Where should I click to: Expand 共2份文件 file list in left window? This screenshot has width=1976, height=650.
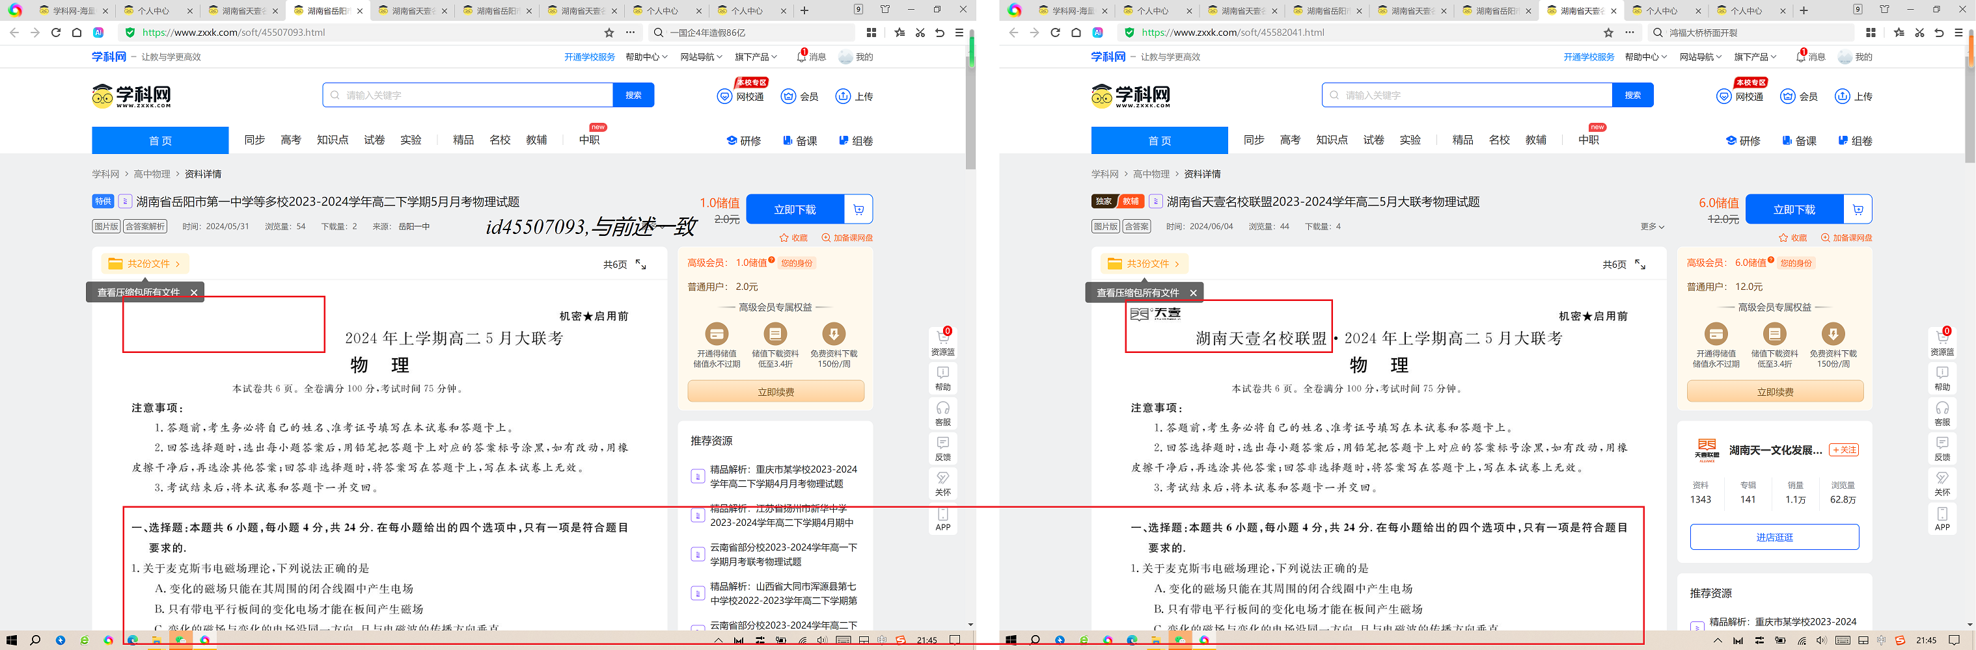pyautogui.click(x=144, y=264)
